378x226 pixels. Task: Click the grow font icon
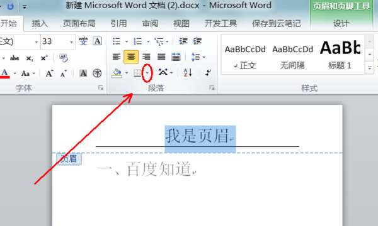[x=49, y=73]
